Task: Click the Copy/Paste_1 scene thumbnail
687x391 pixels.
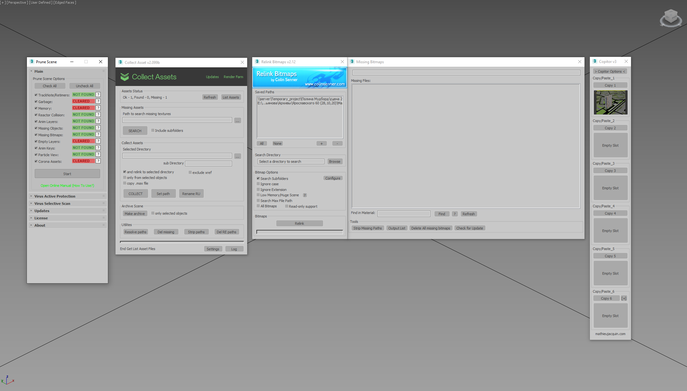Action: click(x=610, y=102)
